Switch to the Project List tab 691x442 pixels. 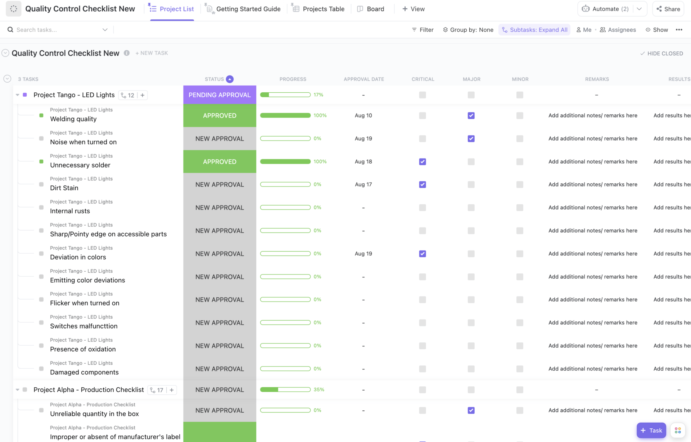[x=176, y=9]
